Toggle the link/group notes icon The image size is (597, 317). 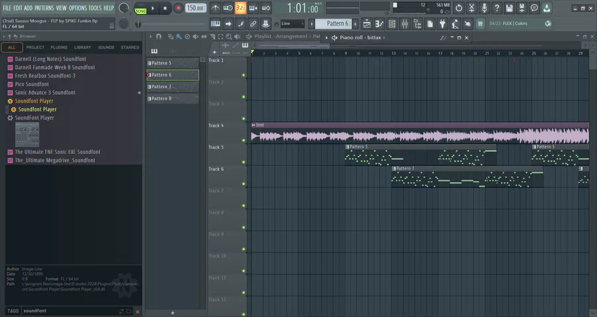click(x=253, y=24)
